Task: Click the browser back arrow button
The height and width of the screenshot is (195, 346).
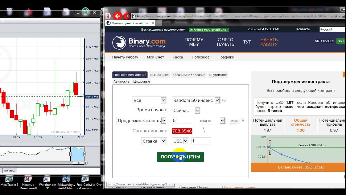Action: click(118, 16)
